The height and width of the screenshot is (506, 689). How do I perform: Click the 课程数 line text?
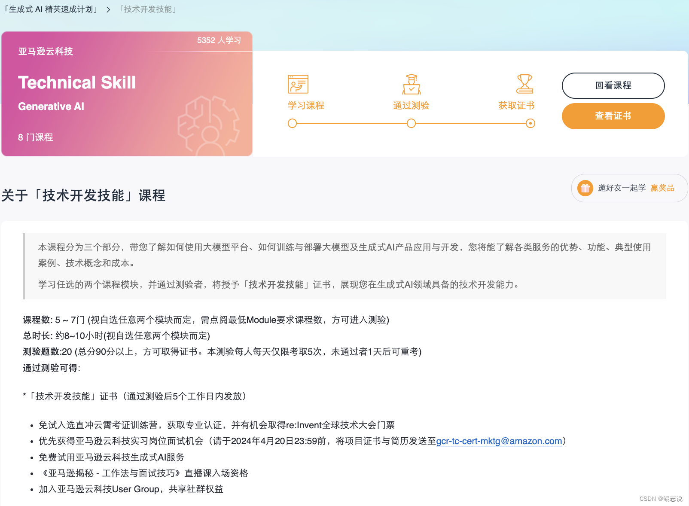206,320
